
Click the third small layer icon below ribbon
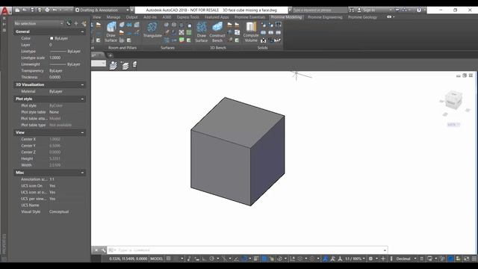coord(134,65)
